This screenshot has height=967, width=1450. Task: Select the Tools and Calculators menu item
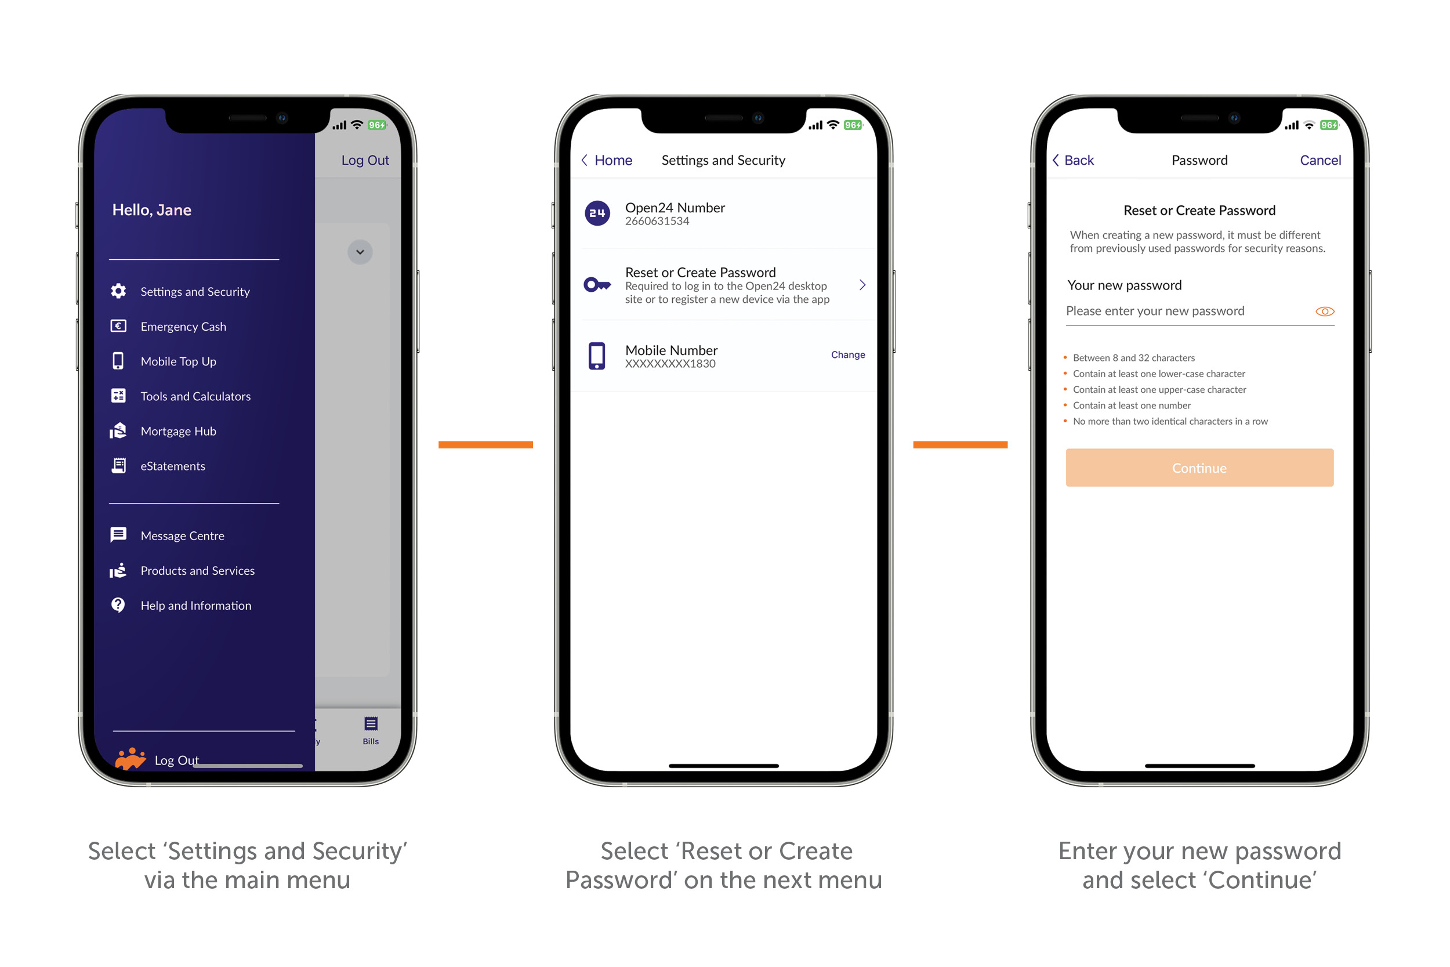194,395
